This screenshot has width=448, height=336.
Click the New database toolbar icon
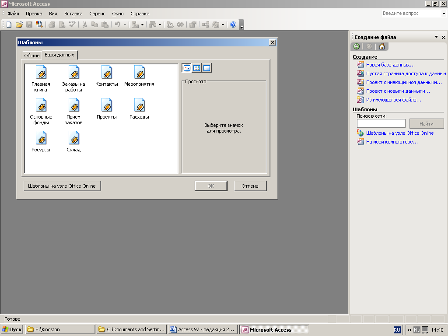[x=9, y=24]
